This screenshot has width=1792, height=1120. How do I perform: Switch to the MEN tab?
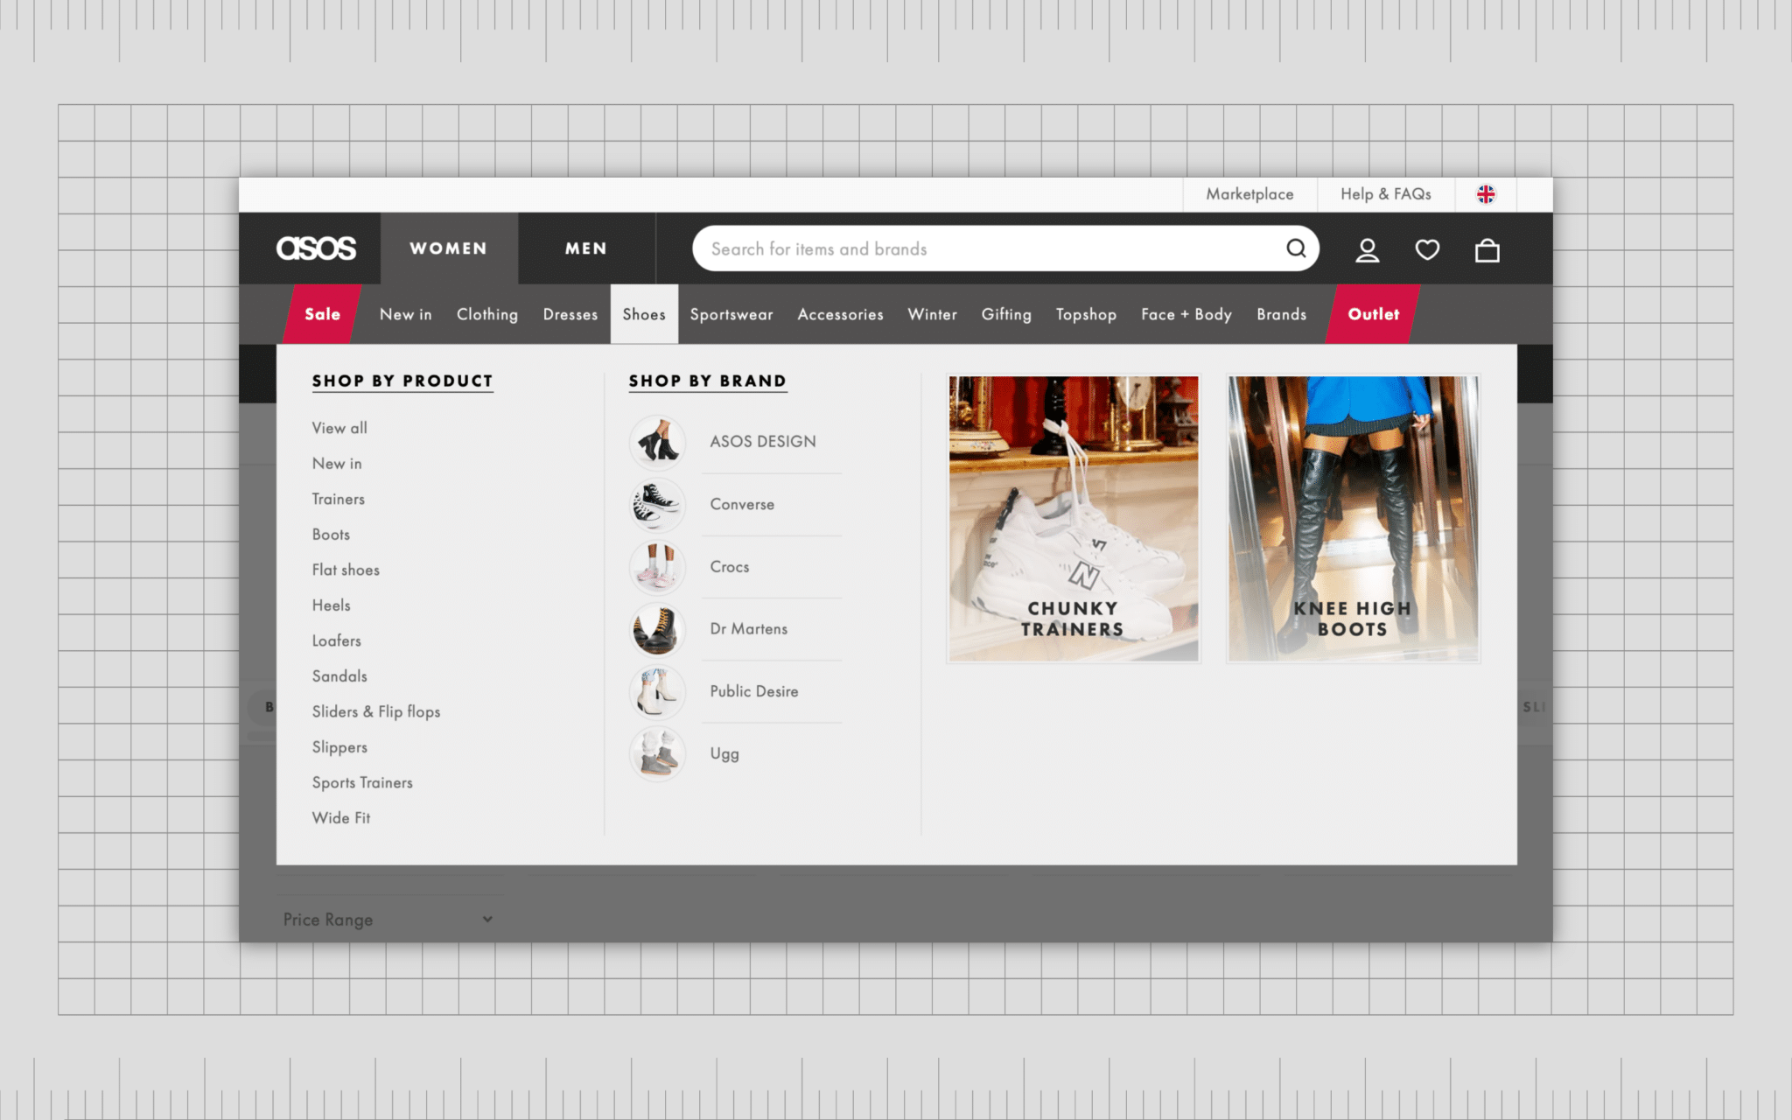click(x=586, y=248)
